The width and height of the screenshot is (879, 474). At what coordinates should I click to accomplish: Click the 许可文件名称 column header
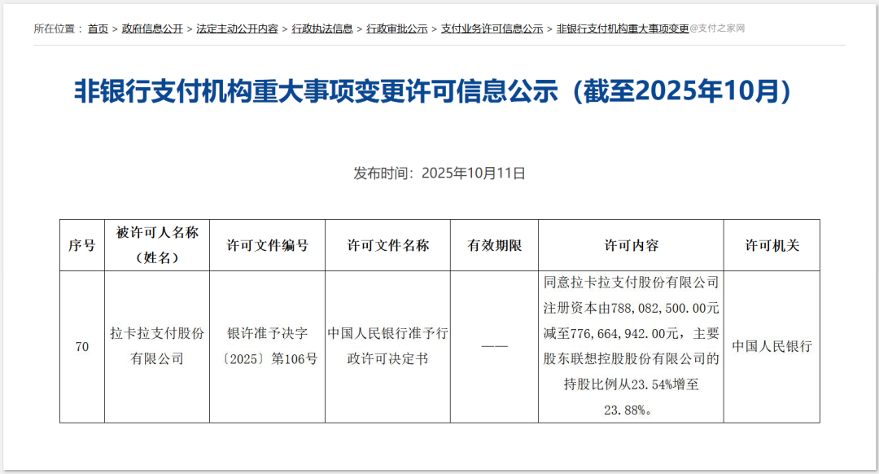point(388,245)
